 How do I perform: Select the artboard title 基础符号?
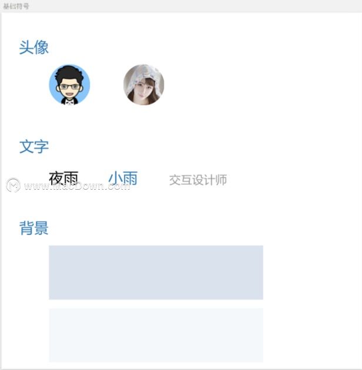[x=16, y=6]
